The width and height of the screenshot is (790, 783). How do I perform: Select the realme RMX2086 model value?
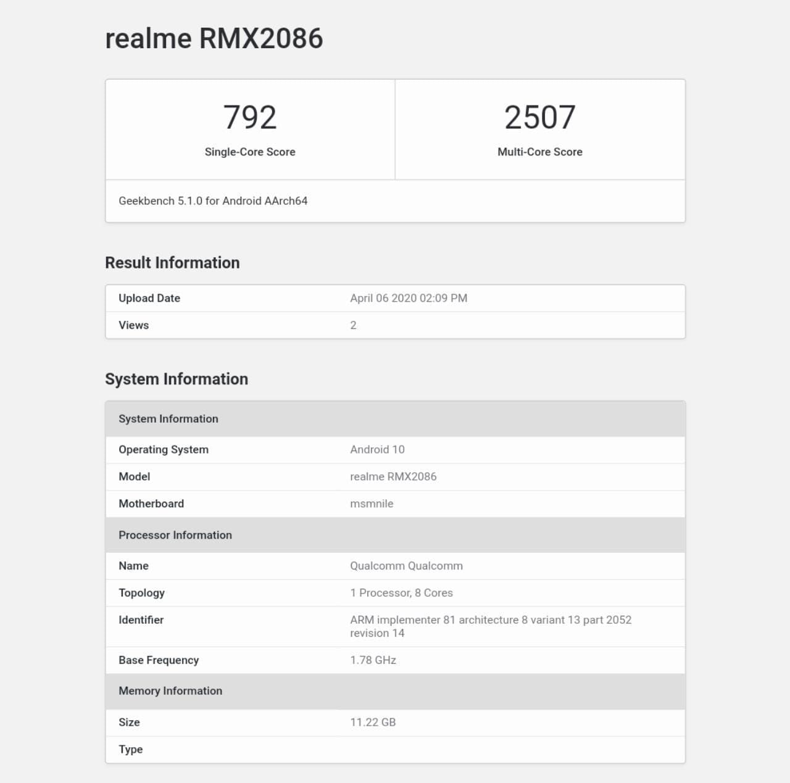(393, 476)
